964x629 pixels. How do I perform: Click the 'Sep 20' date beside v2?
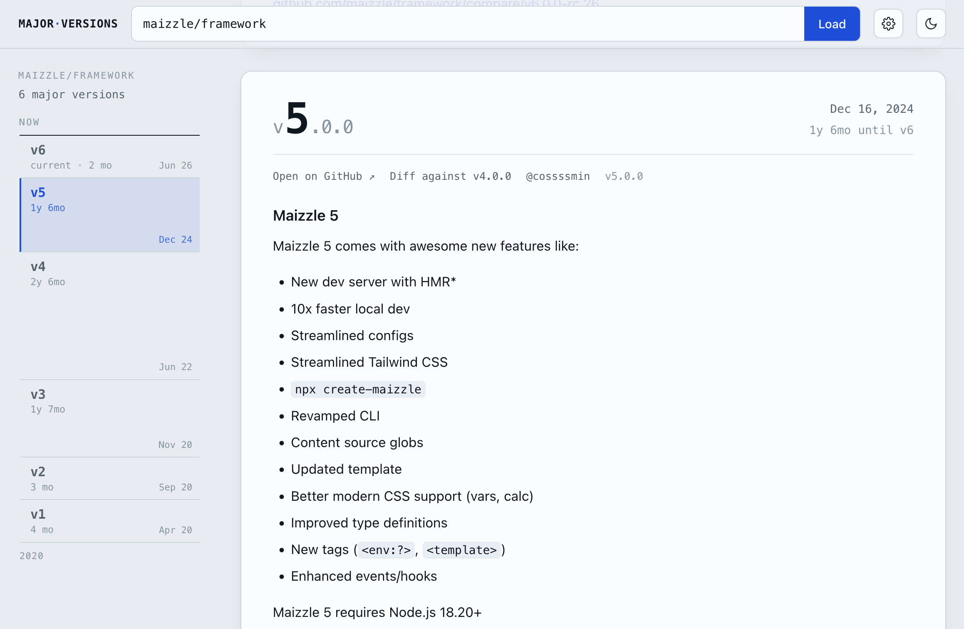[175, 487]
